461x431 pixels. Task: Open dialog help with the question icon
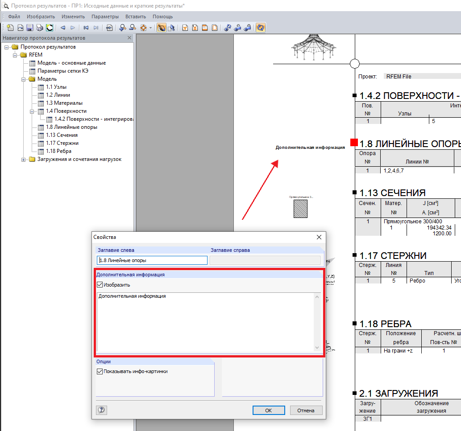click(x=101, y=410)
